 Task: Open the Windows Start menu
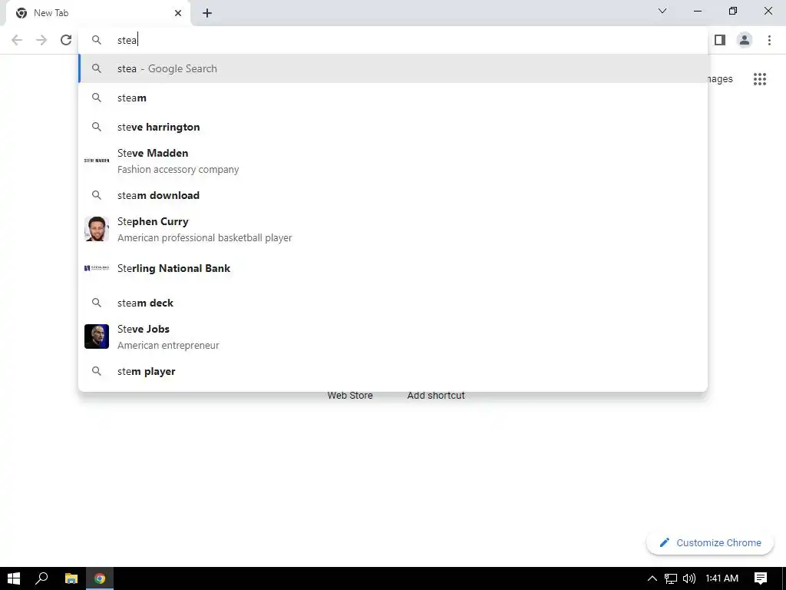pyautogui.click(x=14, y=578)
